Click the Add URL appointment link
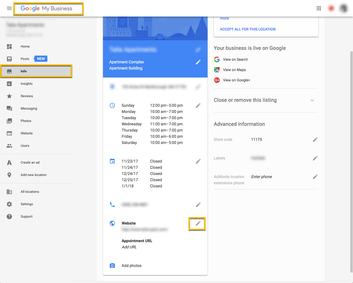The width and height of the screenshot is (353, 283). [129, 247]
